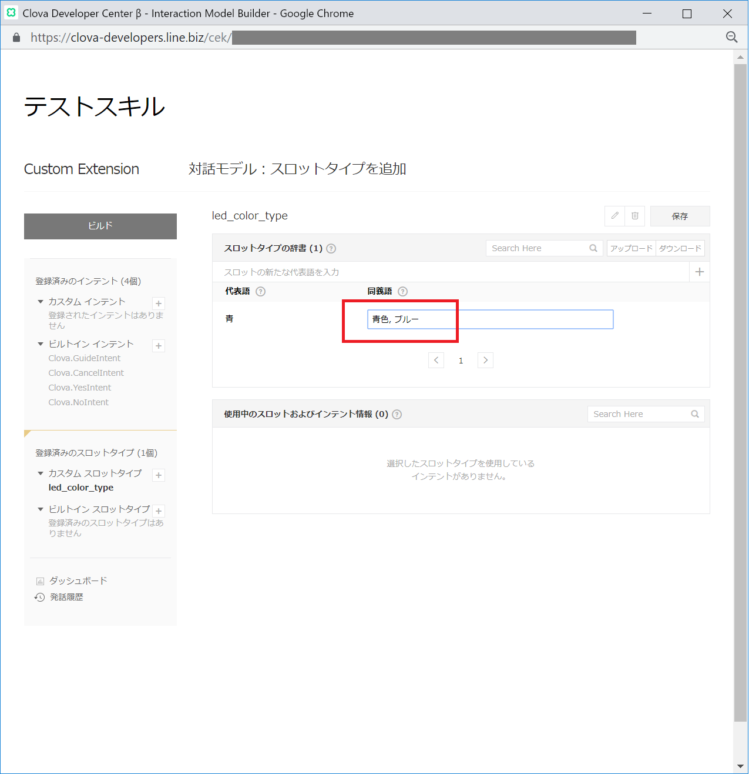This screenshot has width=749, height=774.
Task: Click help icon next to スロットタイプの辞書
Action: click(331, 248)
